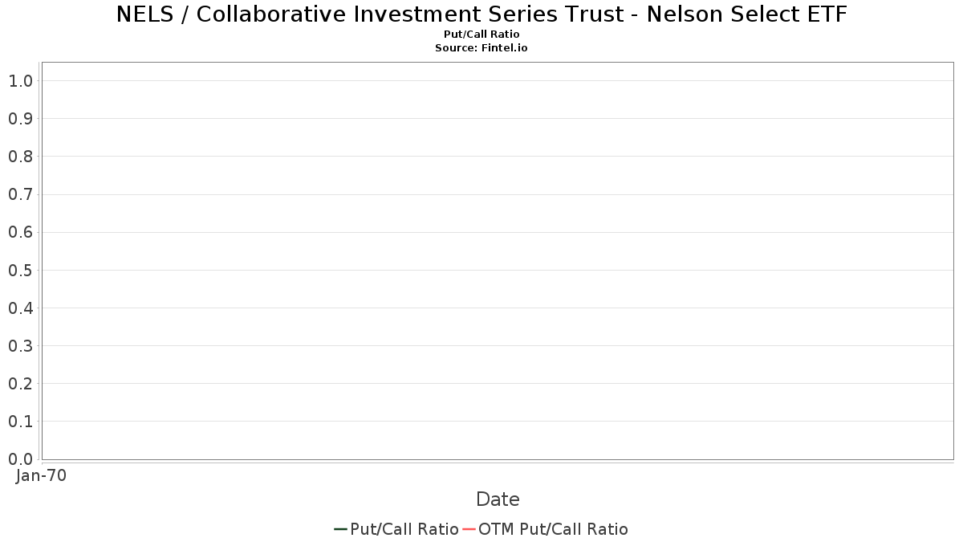Click the 0.0 y-axis label
Viewport: 963px width, 542px height.
[x=20, y=459]
